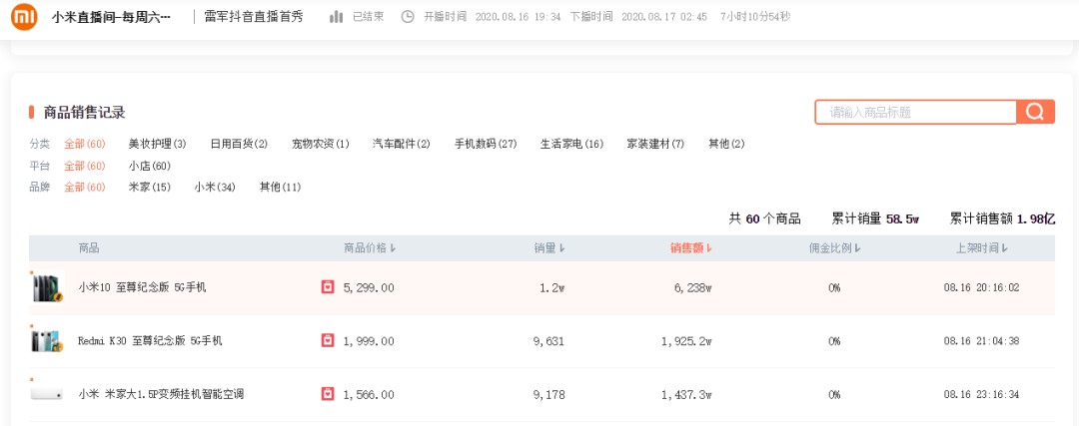This screenshot has height=426, width=1079.
Task: Sort by 商品价格 column
Action: click(370, 248)
